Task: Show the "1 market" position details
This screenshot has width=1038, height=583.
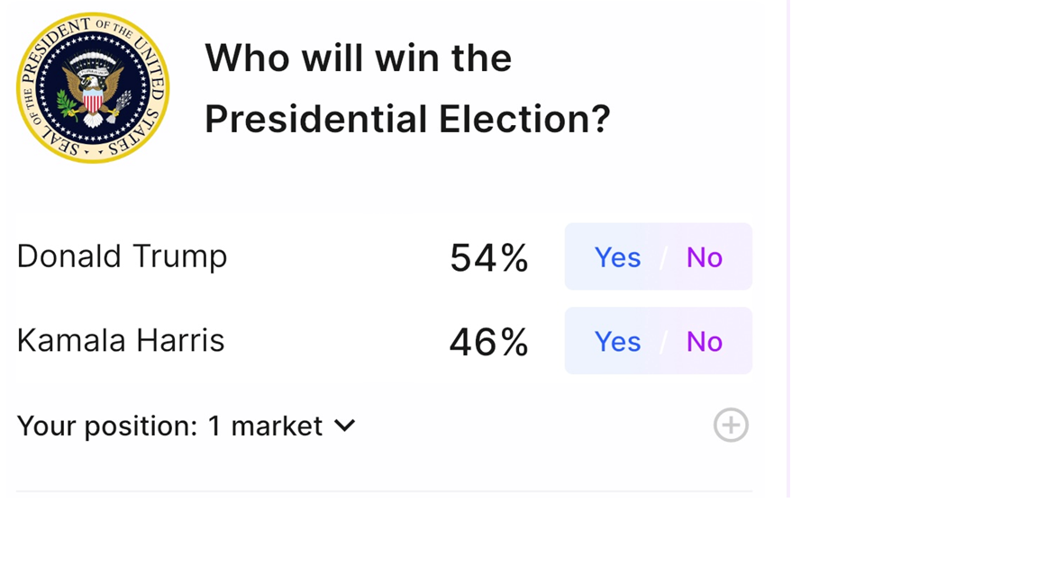Action: point(265,426)
